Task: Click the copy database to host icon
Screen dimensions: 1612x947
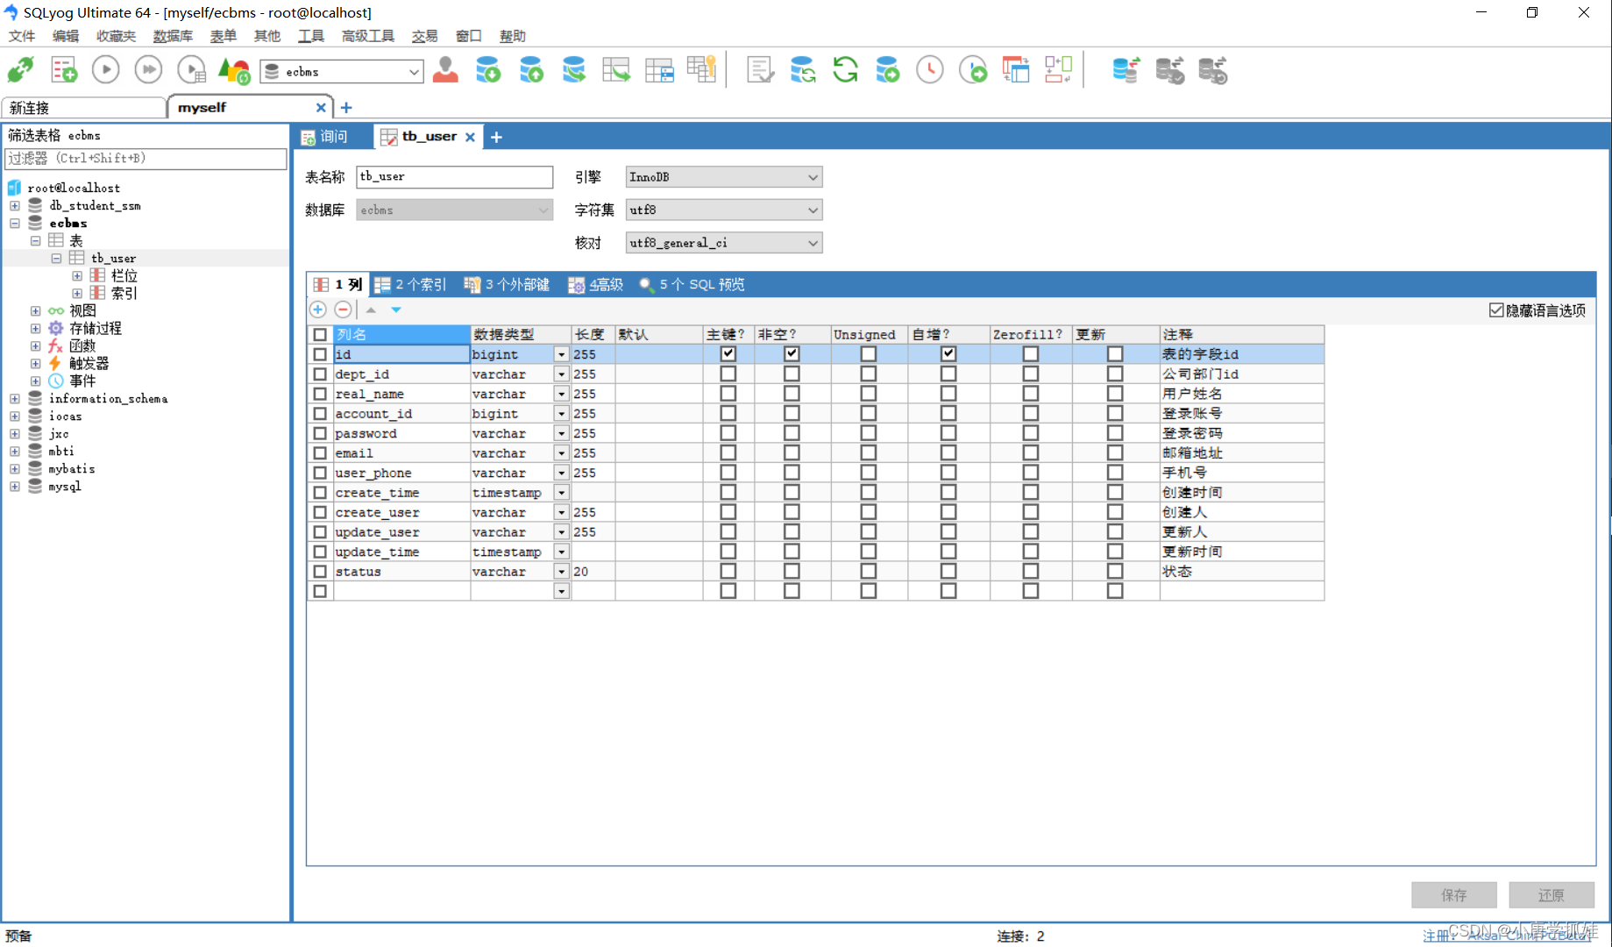Action: [x=574, y=70]
